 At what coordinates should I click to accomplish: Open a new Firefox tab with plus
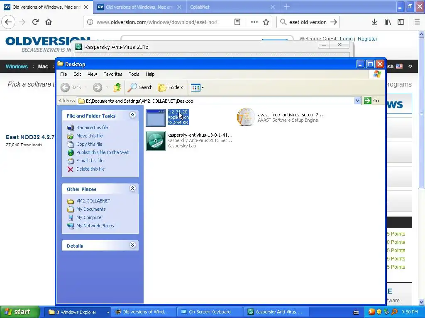(286, 7)
